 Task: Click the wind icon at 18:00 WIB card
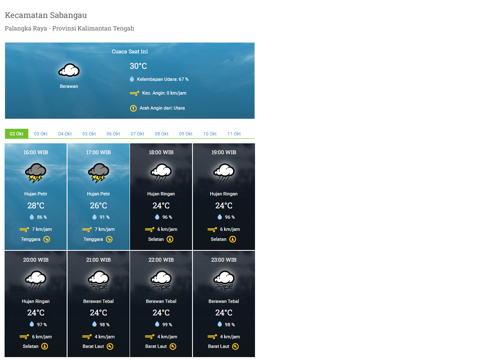pyautogui.click(x=150, y=229)
